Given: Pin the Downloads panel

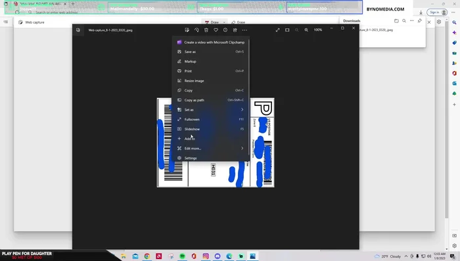Looking at the screenshot, I should point(420,21).
